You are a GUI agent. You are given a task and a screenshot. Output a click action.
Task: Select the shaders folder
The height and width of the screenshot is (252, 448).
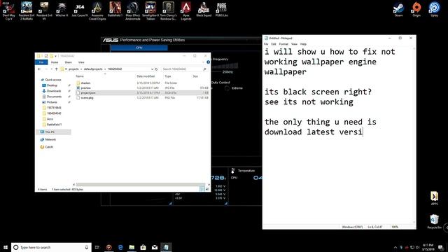[85, 83]
